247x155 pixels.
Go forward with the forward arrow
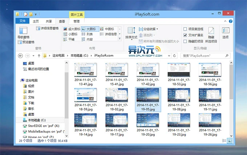27,56
